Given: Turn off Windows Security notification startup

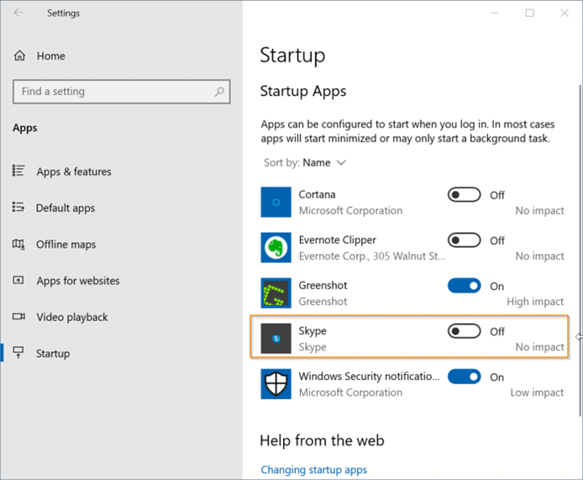Looking at the screenshot, I should pos(464,377).
